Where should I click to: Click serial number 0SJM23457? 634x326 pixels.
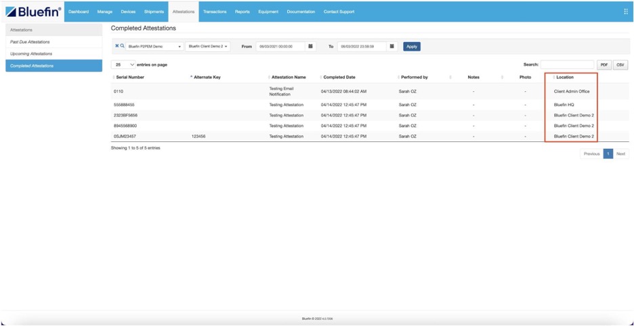tap(125, 137)
